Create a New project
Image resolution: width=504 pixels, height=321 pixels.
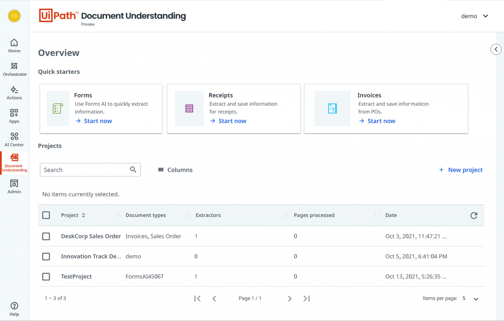[x=461, y=170]
